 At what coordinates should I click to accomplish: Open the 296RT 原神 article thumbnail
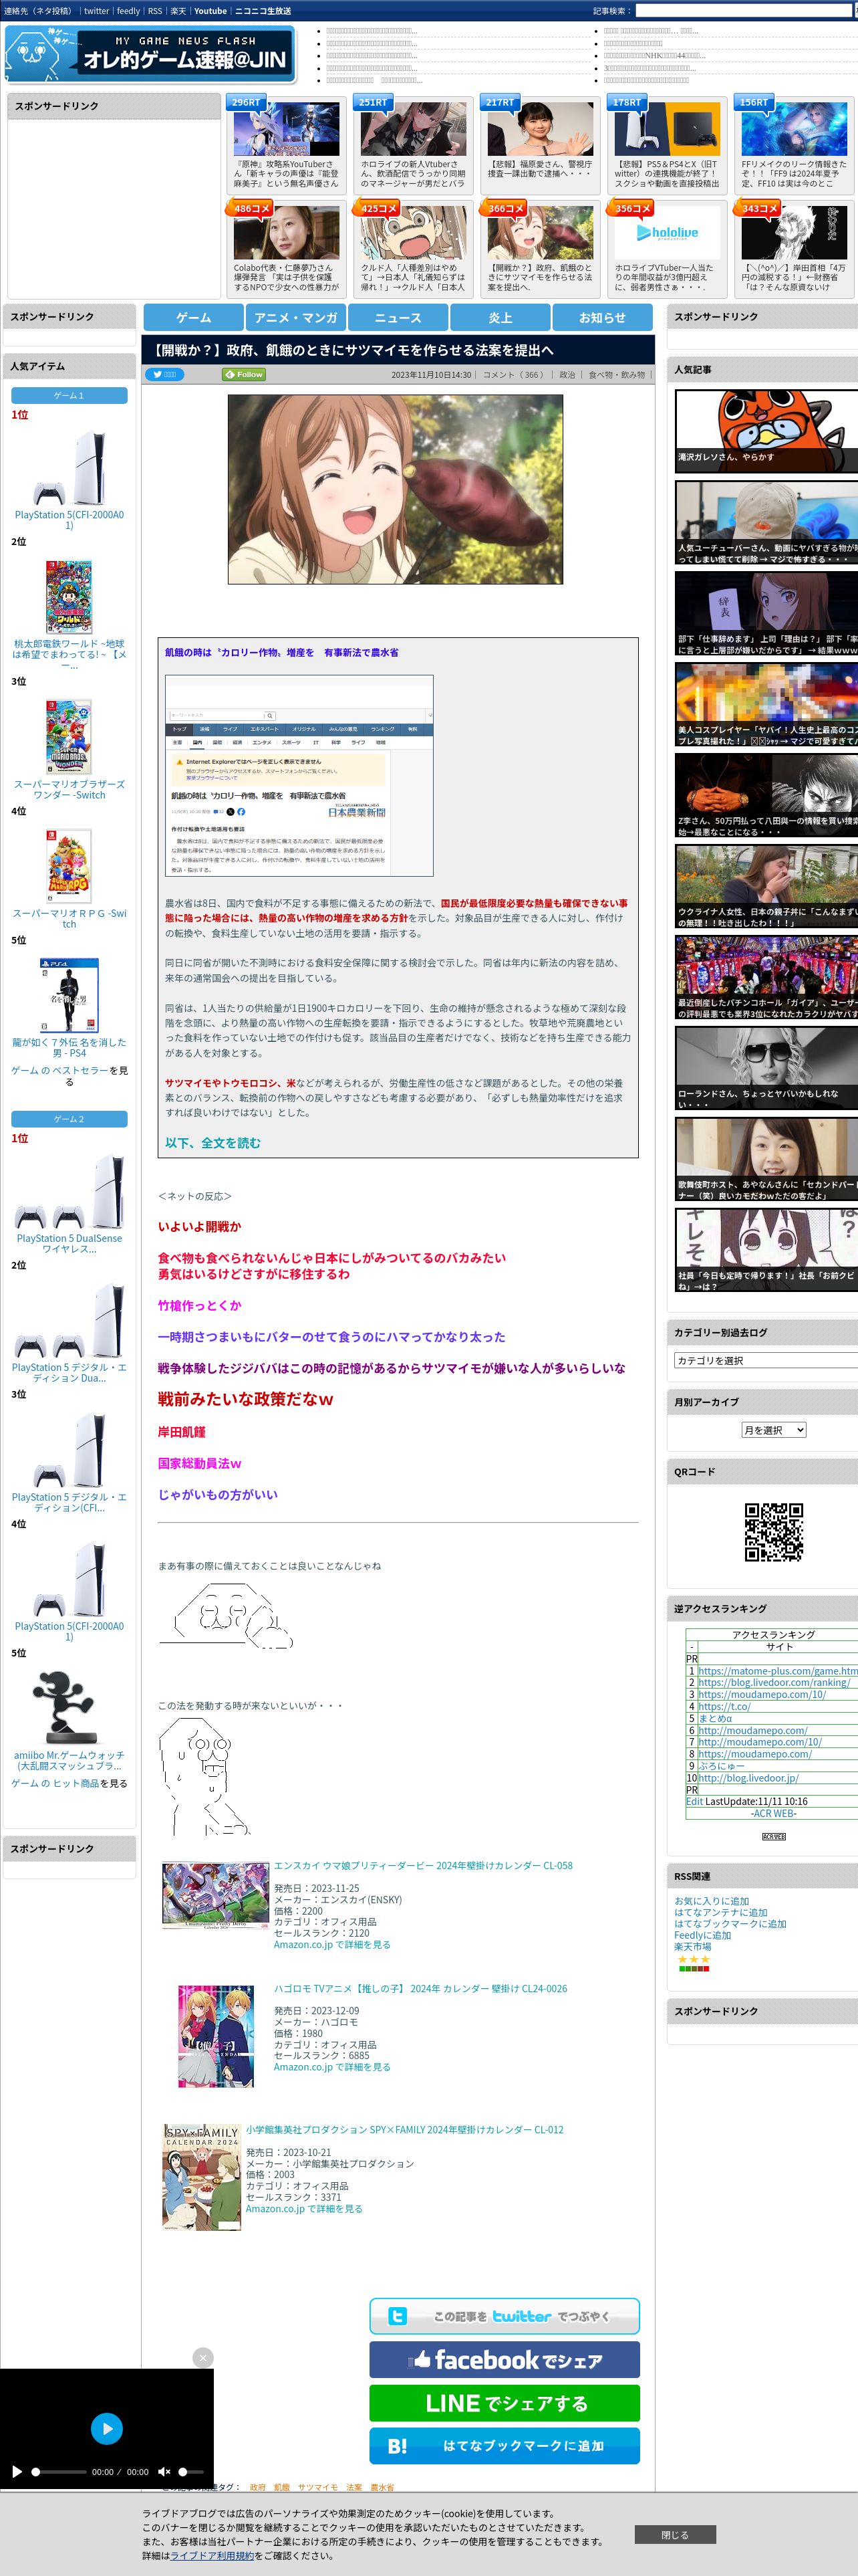click(286, 128)
